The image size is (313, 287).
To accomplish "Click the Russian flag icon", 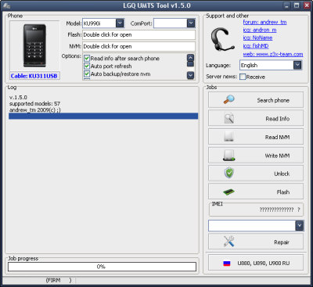I will click(x=227, y=264).
